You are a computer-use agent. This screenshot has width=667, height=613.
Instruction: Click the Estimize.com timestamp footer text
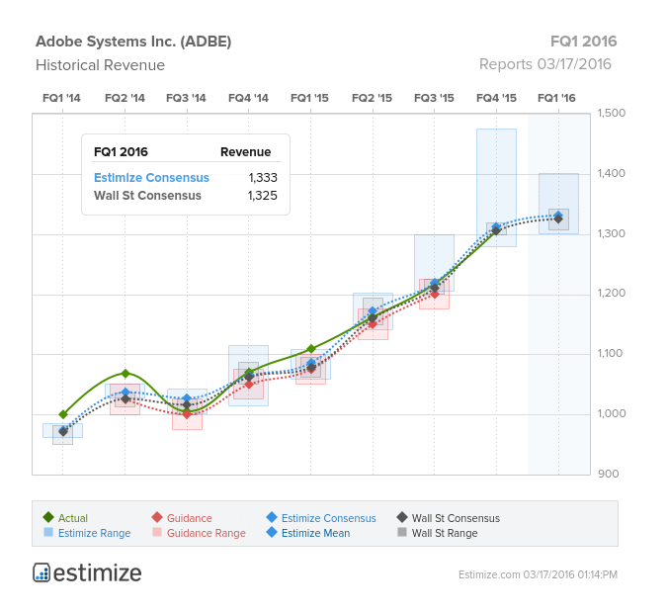coord(538,574)
